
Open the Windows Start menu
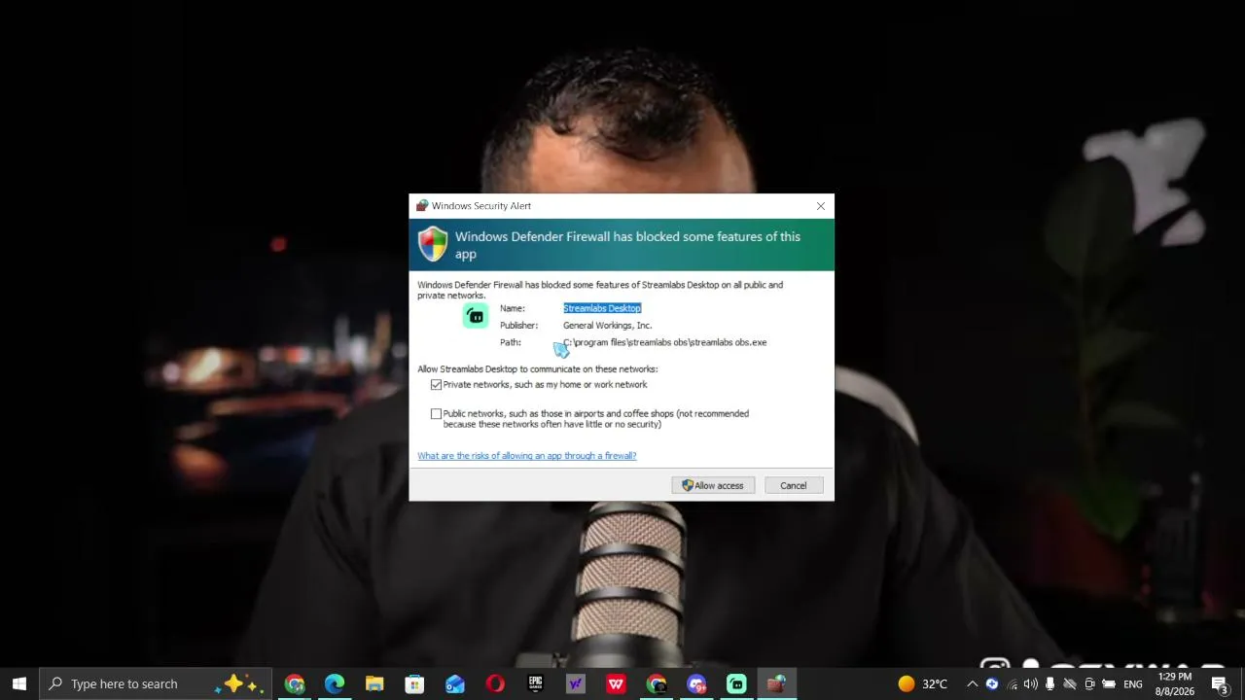(19, 683)
